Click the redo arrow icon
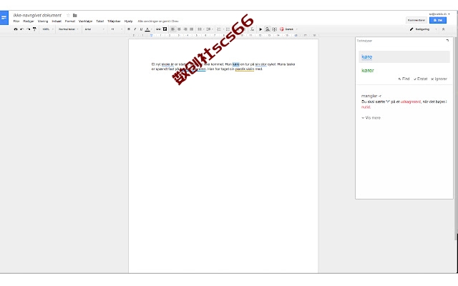This screenshot has height=286, width=458. [29, 29]
